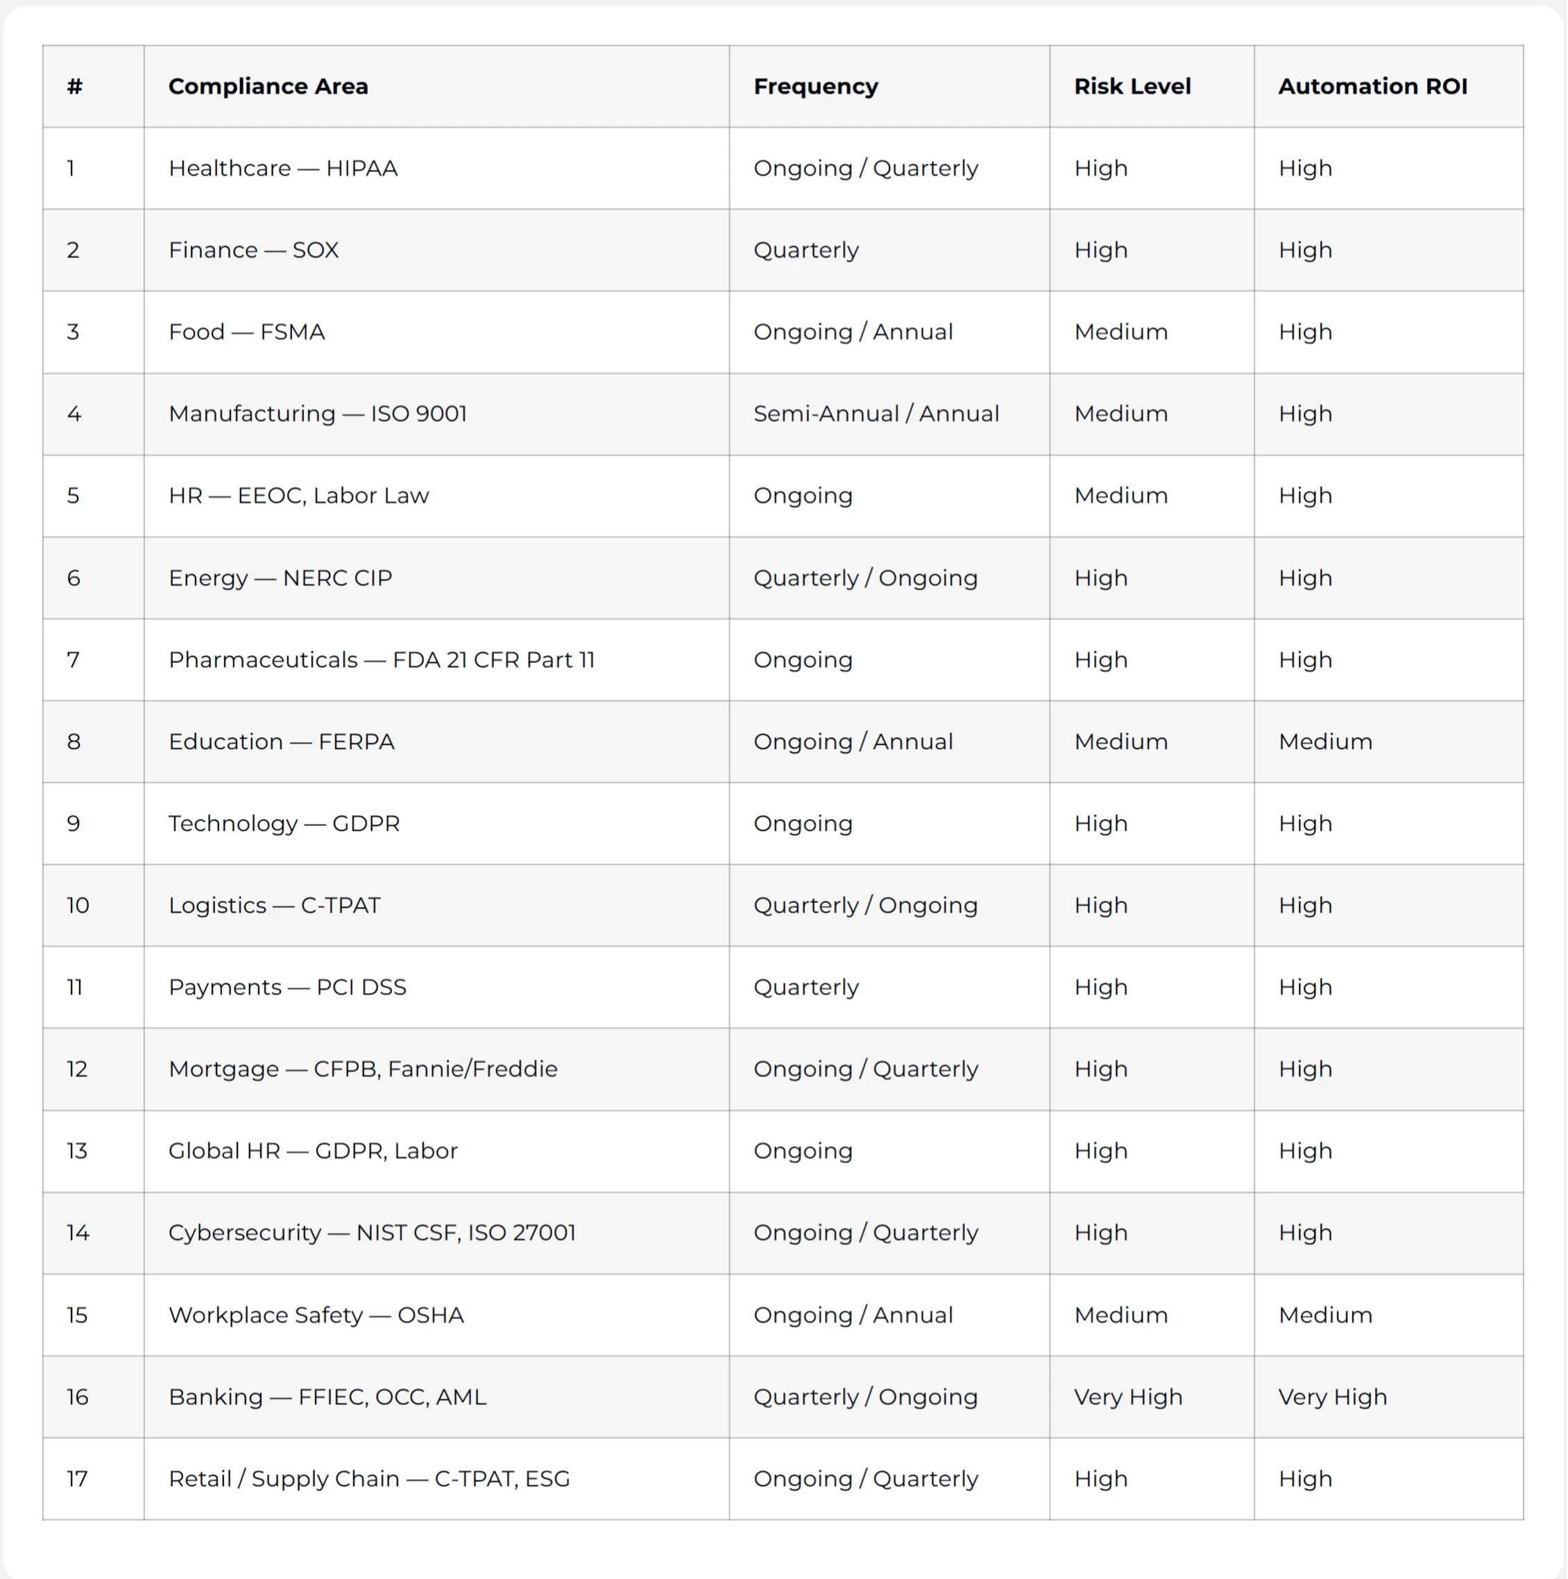Select the Finance — SOX cell
Screen dimensions: 1568x1579
click(253, 250)
